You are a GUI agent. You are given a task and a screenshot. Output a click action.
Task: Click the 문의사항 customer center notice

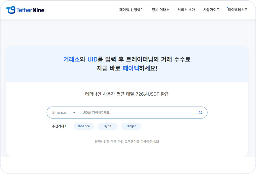tap(127, 142)
